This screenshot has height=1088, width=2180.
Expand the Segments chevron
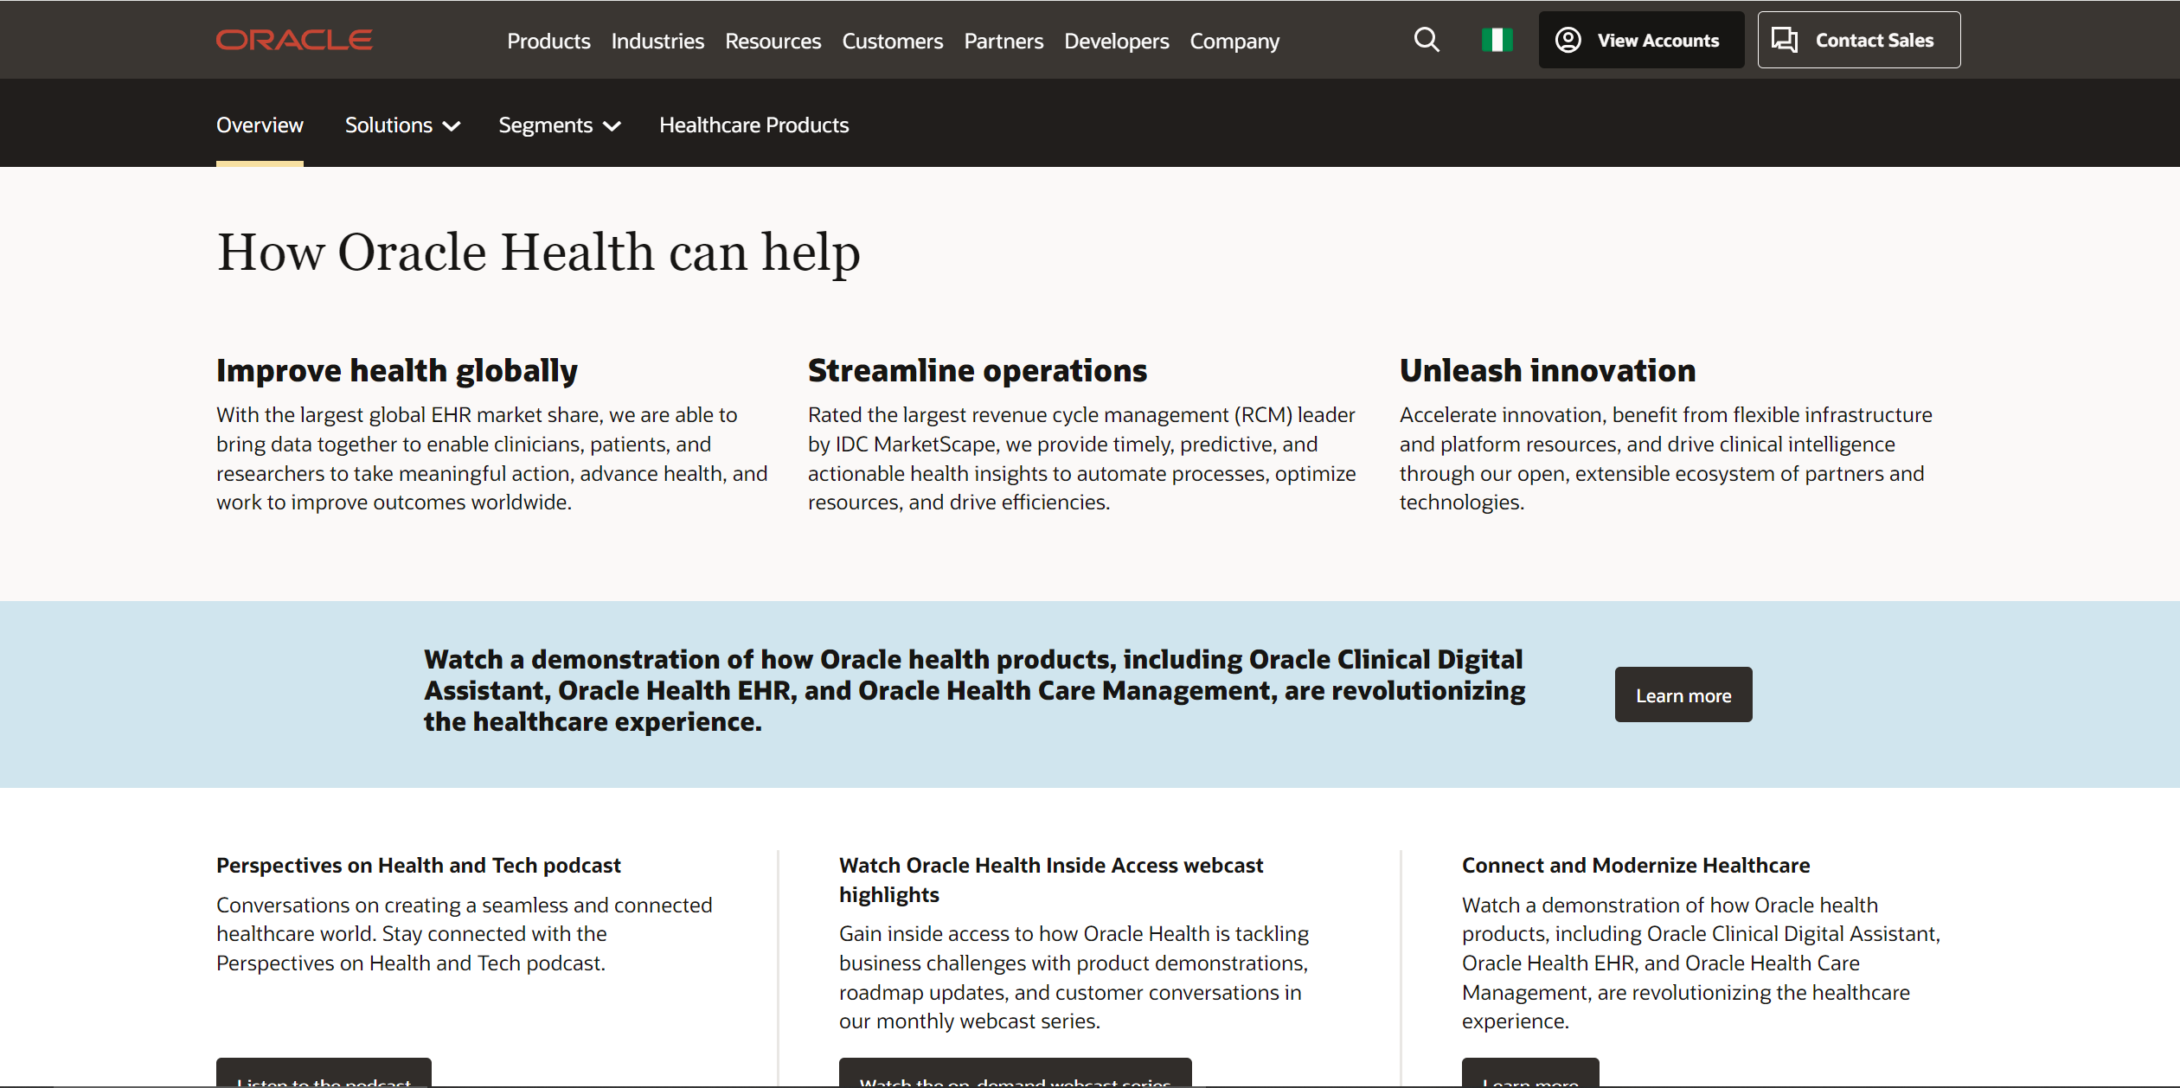coord(612,126)
